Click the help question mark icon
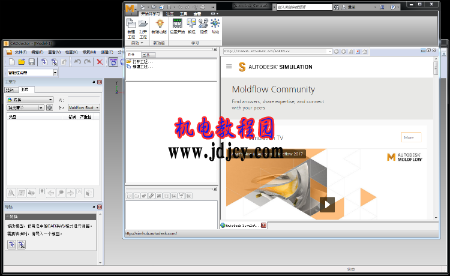Viewport: 450px width, 276px height. (x=392, y=7)
